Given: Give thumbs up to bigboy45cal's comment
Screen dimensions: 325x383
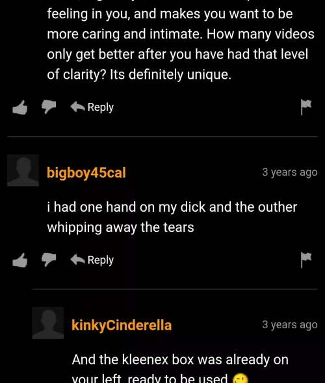Looking at the screenshot, I should (x=19, y=260).
